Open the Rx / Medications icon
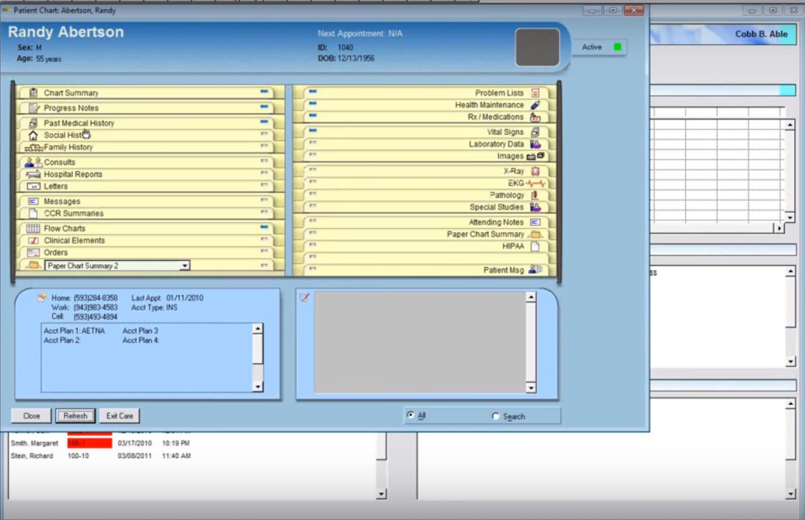The width and height of the screenshot is (805, 520). 536,117
